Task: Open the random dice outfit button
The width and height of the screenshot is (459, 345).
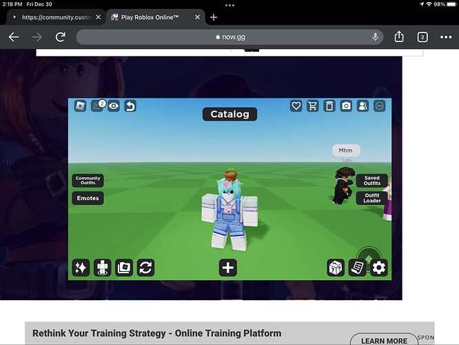Action: pos(335,268)
